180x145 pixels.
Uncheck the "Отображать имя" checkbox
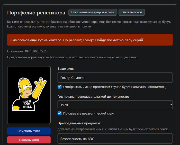pos(60,87)
